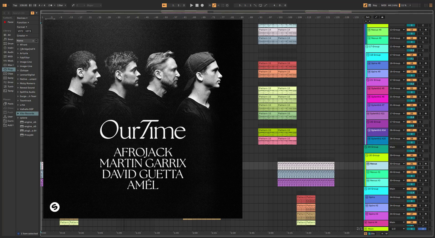The height and width of the screenshot is (238, 435).
Task: Expand the Function filter group
Action: coord(23,23)
